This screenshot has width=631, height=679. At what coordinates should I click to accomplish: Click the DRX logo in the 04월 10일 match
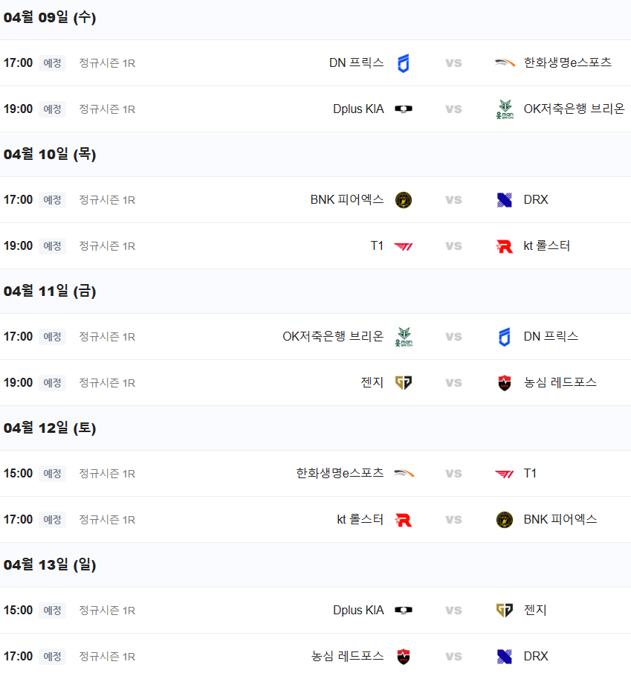[x=505, y=200]
